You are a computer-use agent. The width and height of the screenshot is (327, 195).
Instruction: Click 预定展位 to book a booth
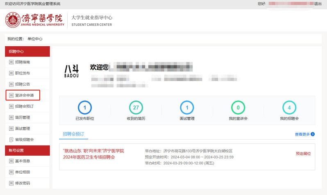coord(303,154)
